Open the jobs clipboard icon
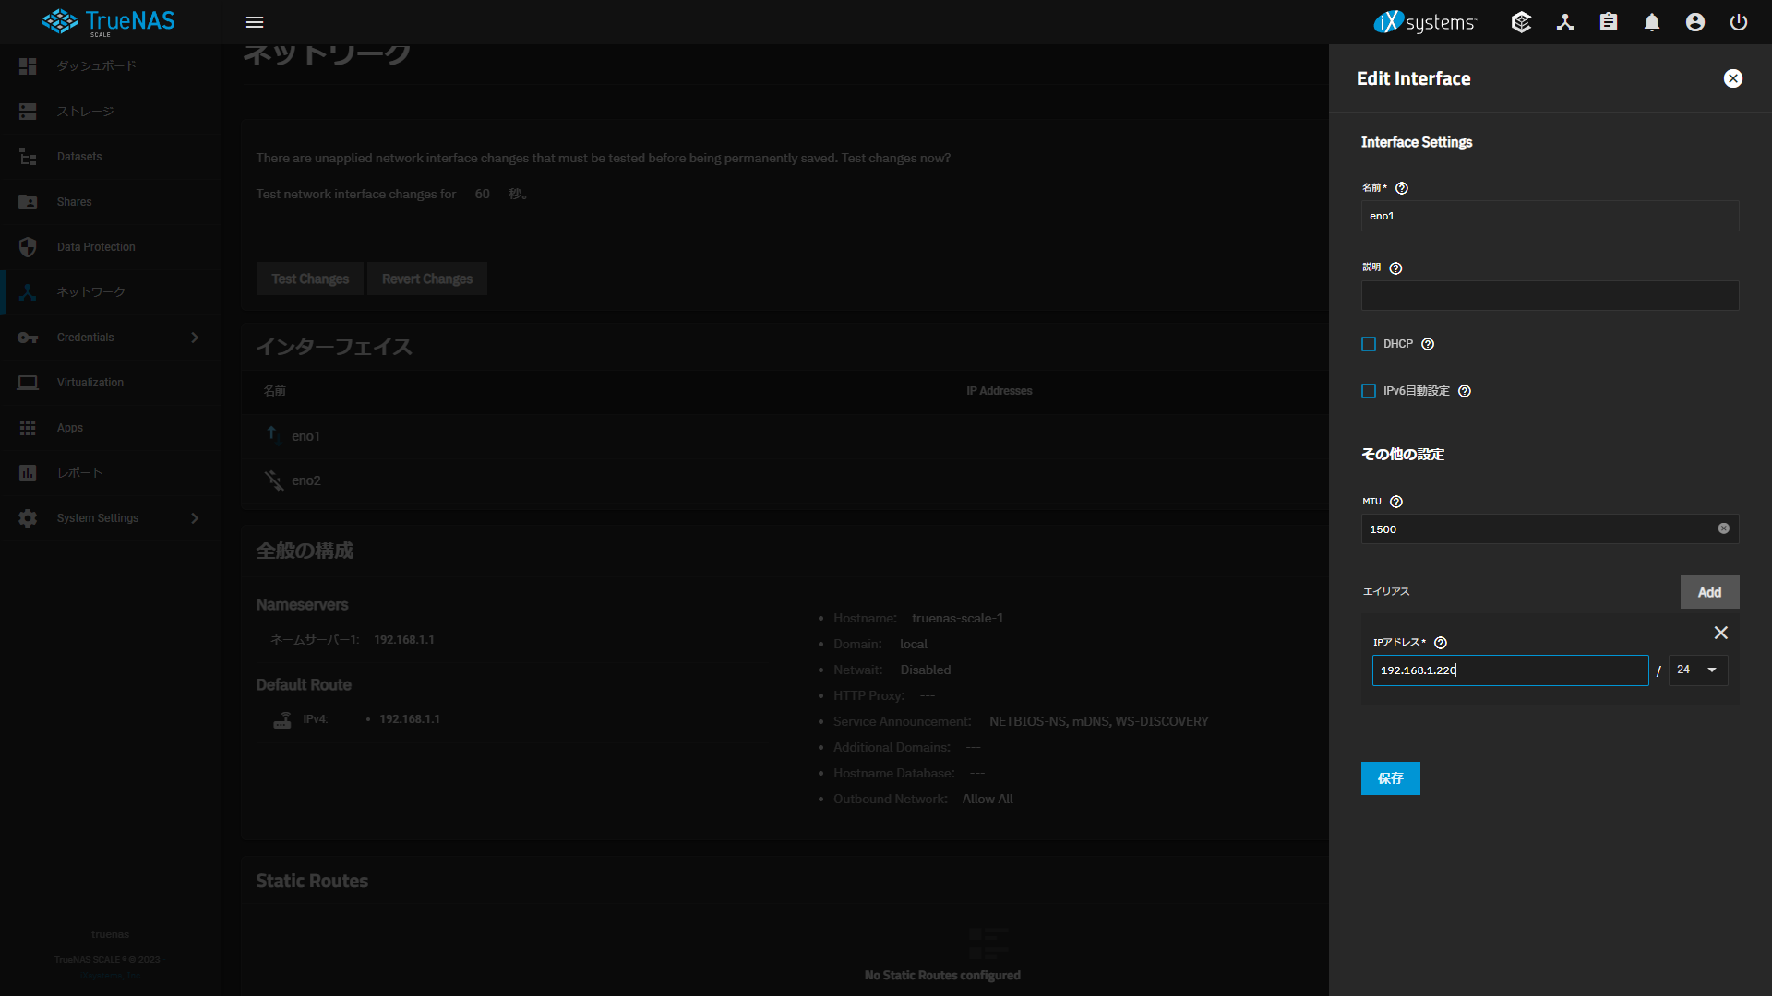The width and height of the screenshot is (1772, 996). click(x=1609, y=22)
